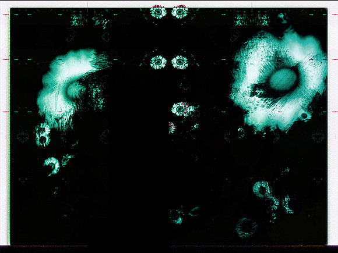Select right daisy in the second row pair
Screen dimensions: 338x253
pyautogui.click(x=179, y=62)
